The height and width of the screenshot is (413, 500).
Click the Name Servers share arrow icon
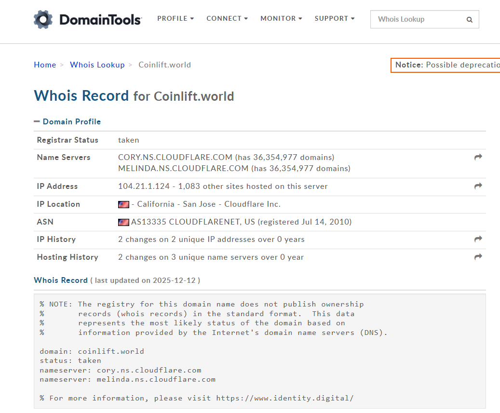478,157
